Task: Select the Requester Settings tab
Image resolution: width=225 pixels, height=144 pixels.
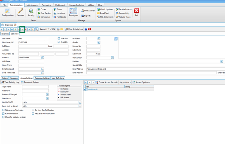Action: (42, 78)
